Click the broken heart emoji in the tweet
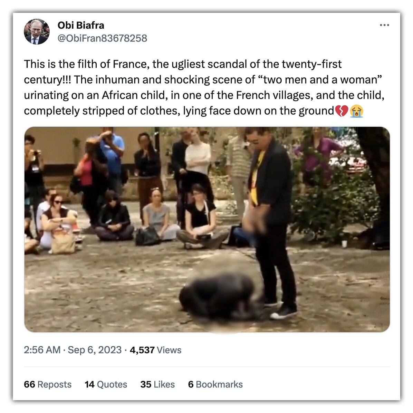This screenshot has width=413, height=413. pos(342,111)
